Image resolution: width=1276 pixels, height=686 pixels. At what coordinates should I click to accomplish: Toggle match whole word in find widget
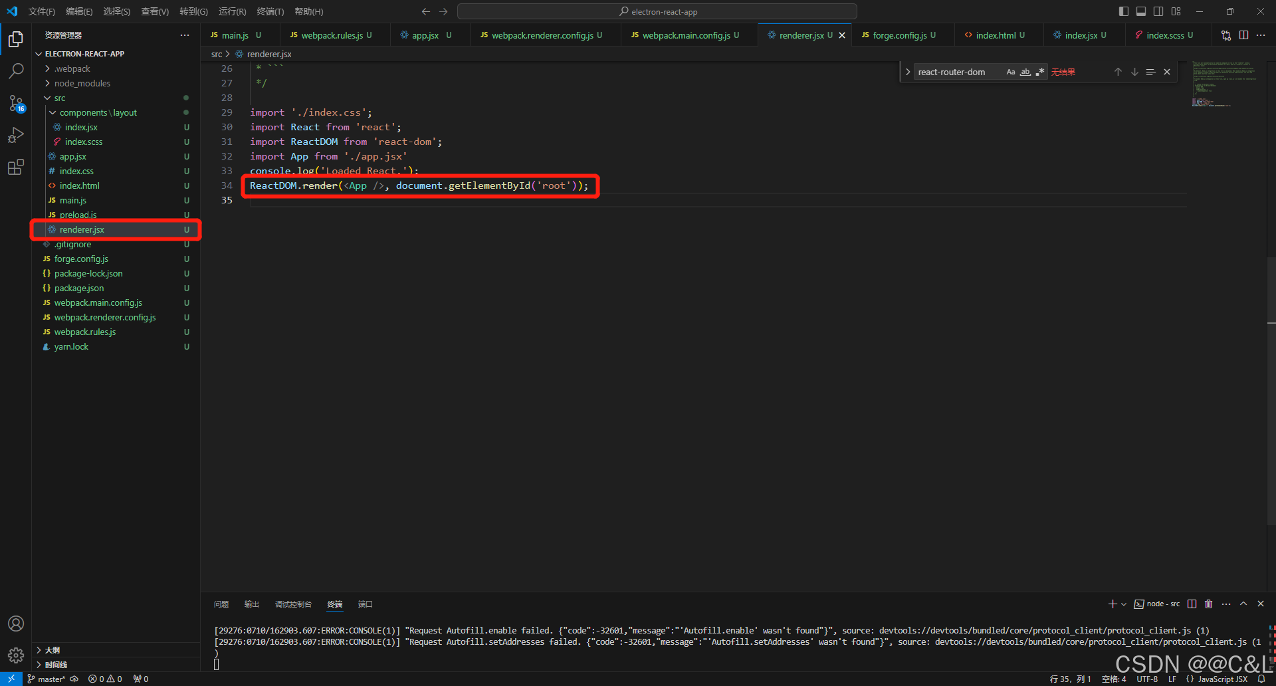[x=1025, y=72]
